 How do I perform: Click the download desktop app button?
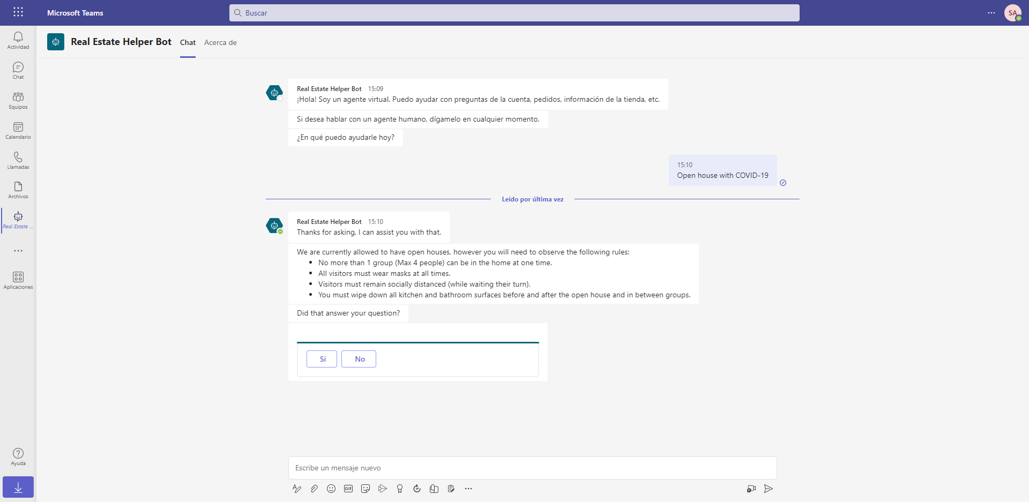pos(18,488)
